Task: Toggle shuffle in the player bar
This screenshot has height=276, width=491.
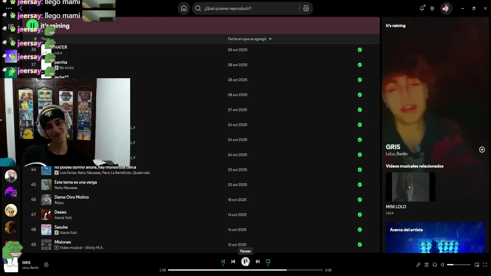Action: tap(223, 262)
